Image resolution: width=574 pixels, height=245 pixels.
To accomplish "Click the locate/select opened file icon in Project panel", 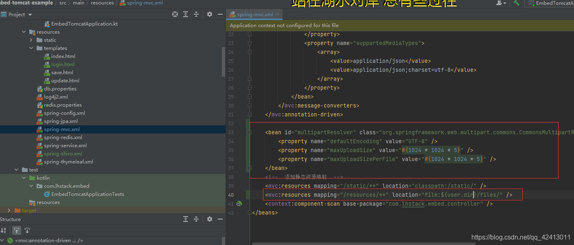I will point(175,14).
